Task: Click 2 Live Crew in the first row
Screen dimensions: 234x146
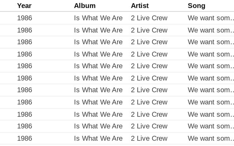Action: pos(149,18)
